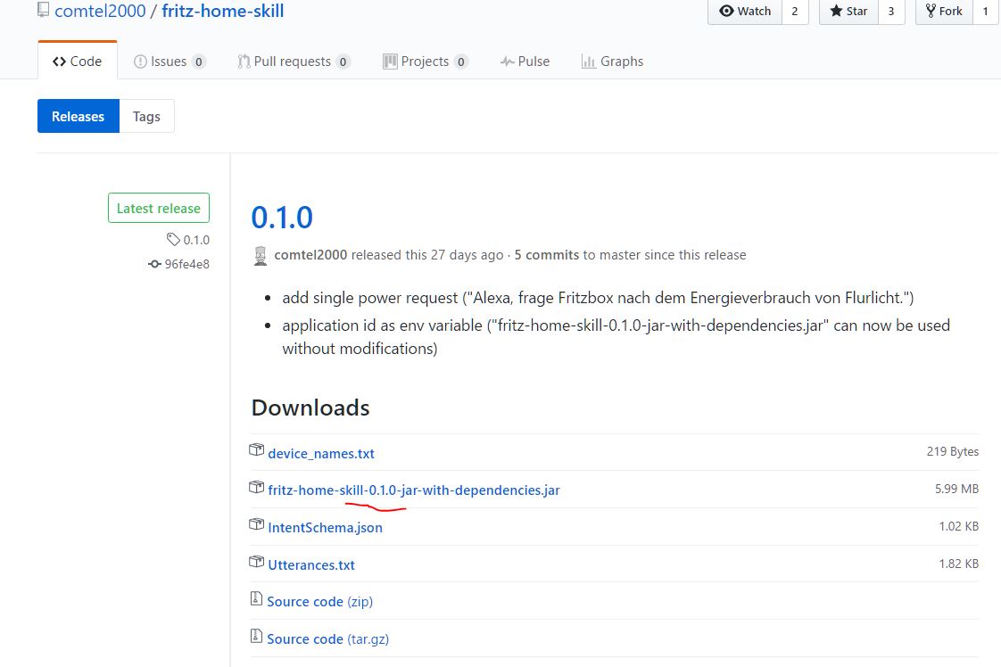1001x667 pixels.
Task: Switch to the Tags view
Action: [146, 117]
